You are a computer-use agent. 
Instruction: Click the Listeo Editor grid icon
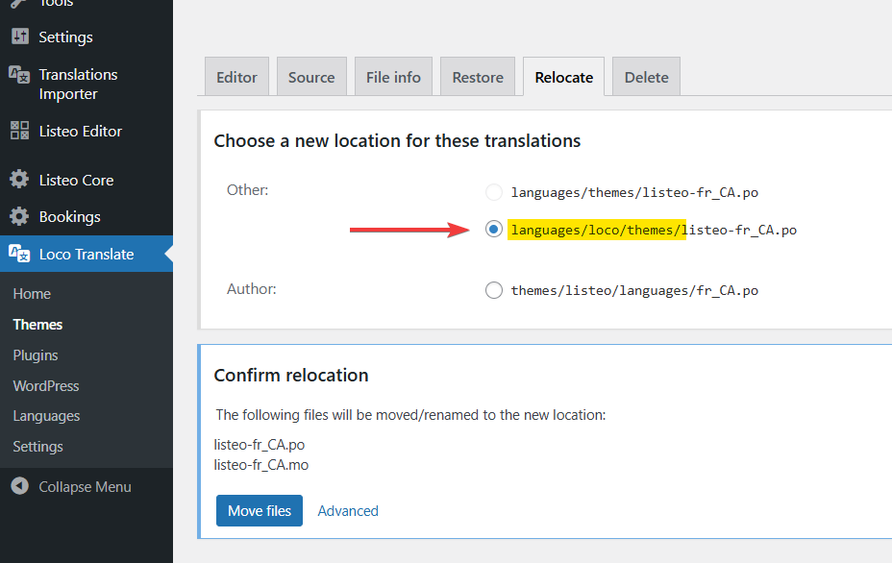(19, 131)
